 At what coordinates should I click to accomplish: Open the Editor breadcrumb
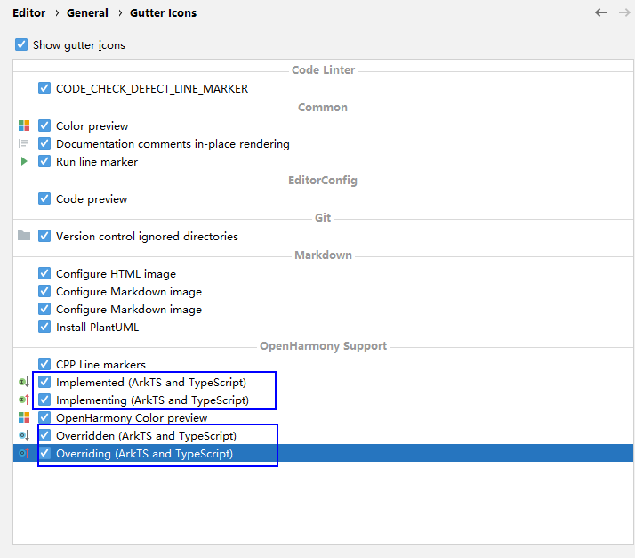[29, 12]
